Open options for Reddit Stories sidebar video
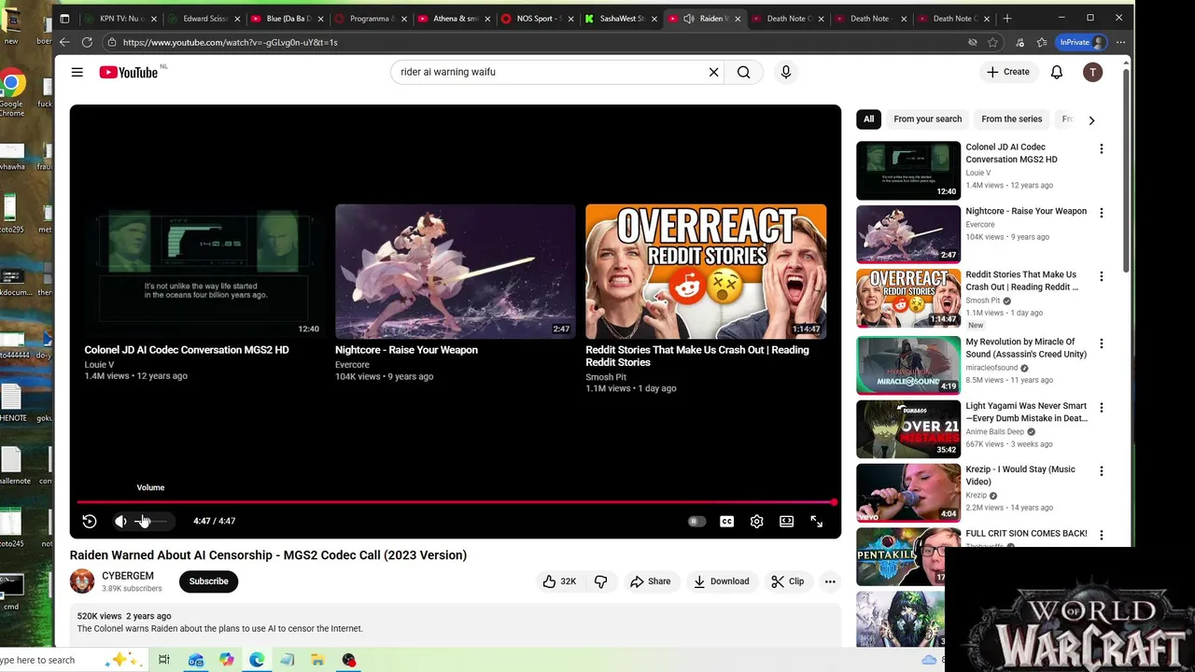The image size is (1195, 672). tap(1102, 276)
